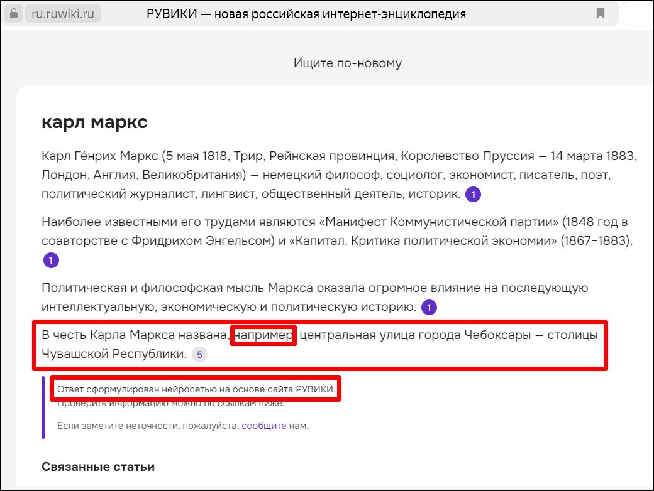The image size is (654, 491).
Task: Open source badge 1 after 'общественный деятель, историк.'
Action: pos(473,195)
